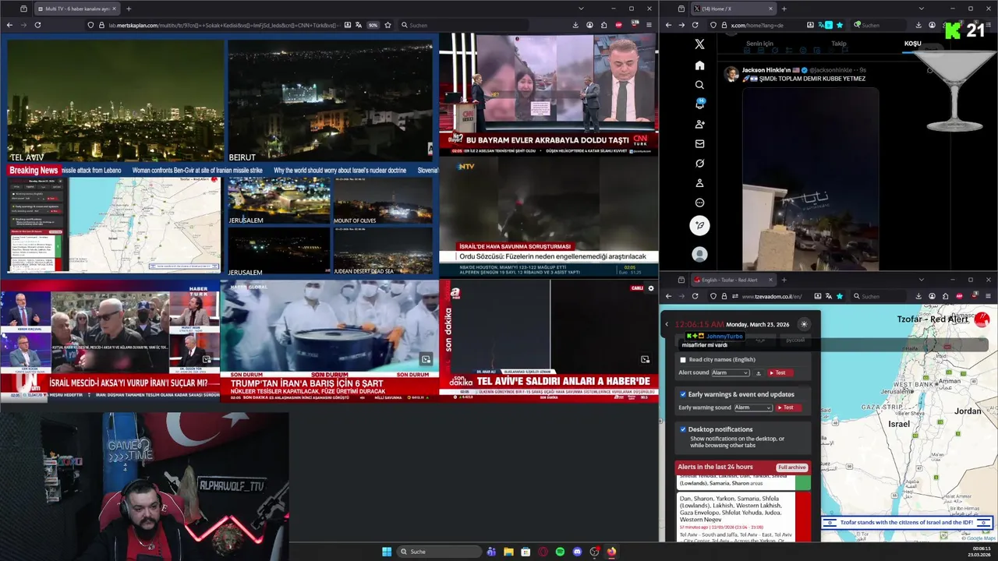Click the 90% zoom indicator in address bar
Image resolution: width=998 pixels, height=561 pixels.
tap(373, 25)
